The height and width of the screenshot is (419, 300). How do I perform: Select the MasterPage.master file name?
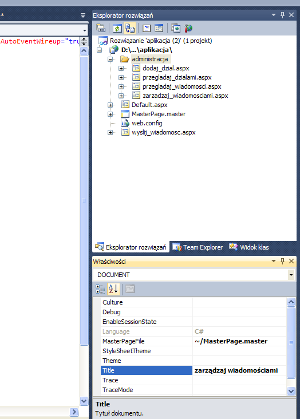tap(159, 114)
